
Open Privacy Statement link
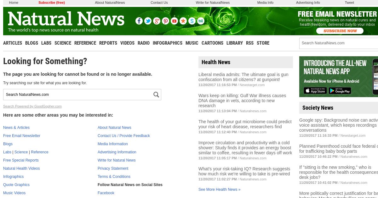tap(113, 168)
